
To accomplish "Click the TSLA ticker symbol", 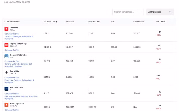I will click(12, 30).
